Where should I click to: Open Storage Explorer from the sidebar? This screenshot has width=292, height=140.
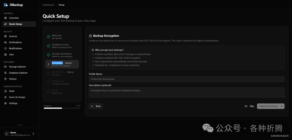click(x=17, y=67)
